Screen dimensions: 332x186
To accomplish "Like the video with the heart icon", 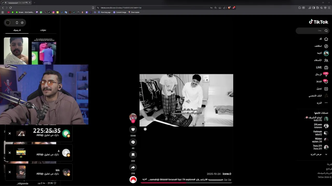I will click(x=133, y=129).
